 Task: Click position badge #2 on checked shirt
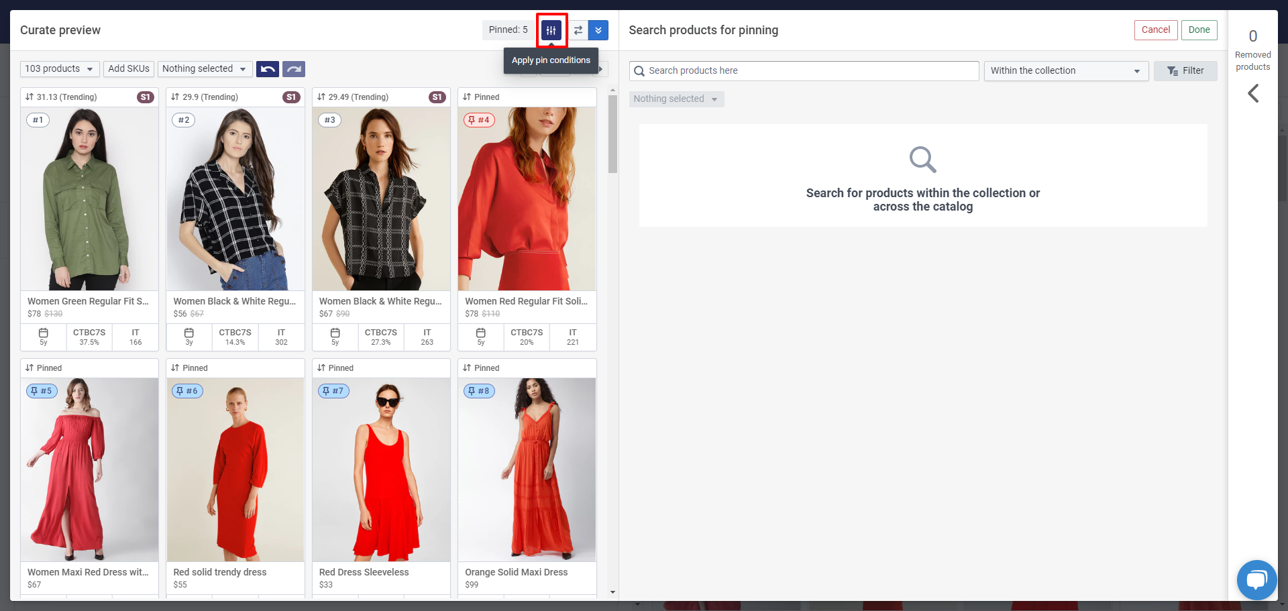pos(184,120)
